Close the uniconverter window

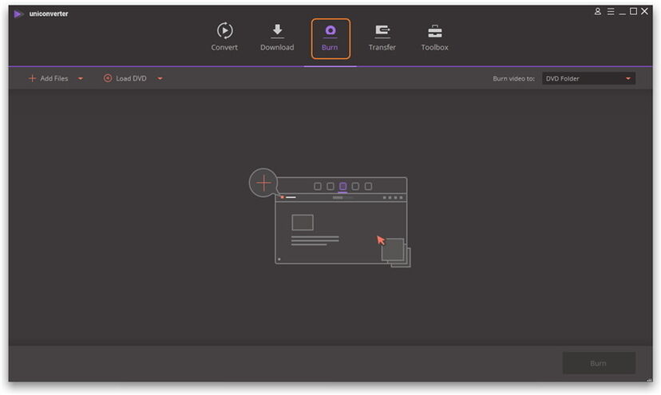644,11
